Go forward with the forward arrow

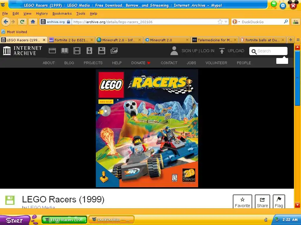tap(13, 22)
